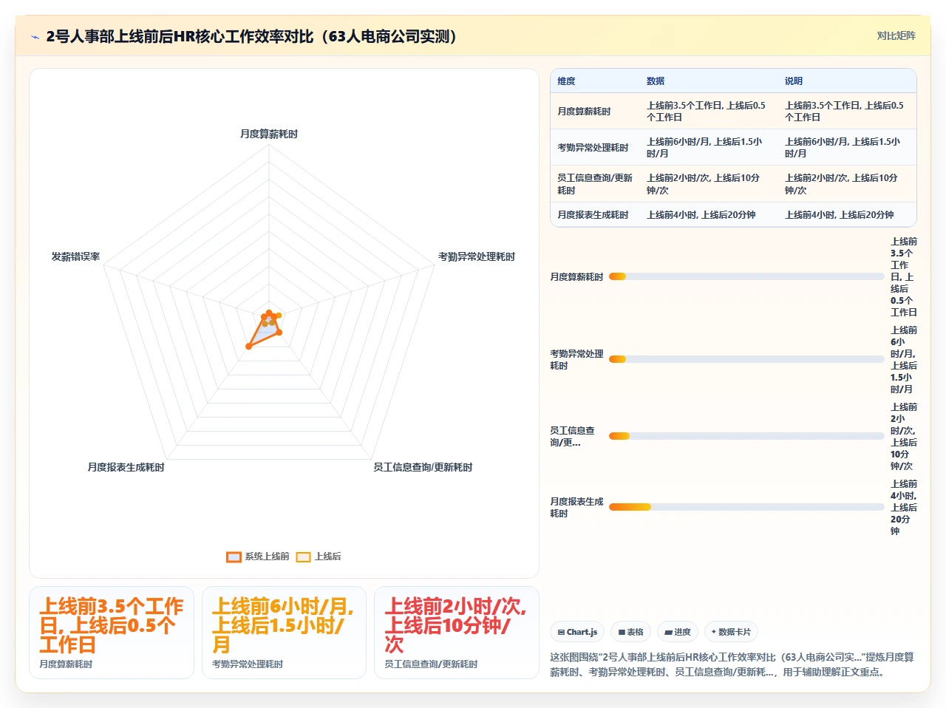Click radar axis label 考勤异常处理耗时

[x=477, y=256]
